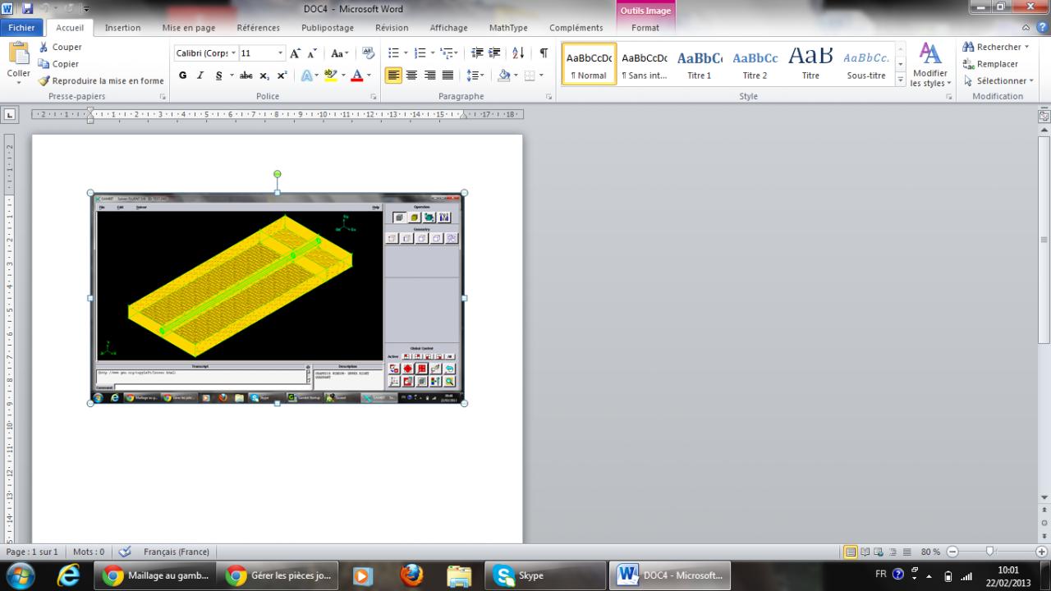The image size is (1051, 591).
Task: Expand the Rechercher dropdown arrow
Action: pyautogui.click(x=1026, y=48)
